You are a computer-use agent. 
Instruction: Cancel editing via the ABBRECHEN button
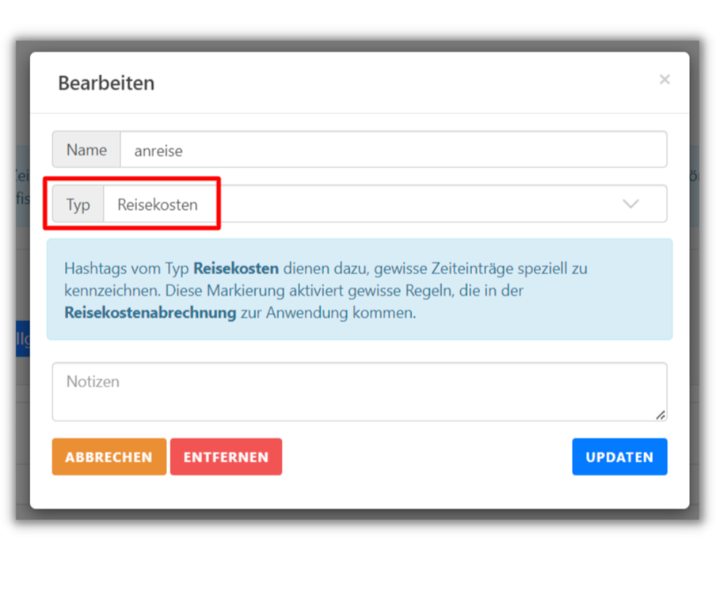click(108, 457)
